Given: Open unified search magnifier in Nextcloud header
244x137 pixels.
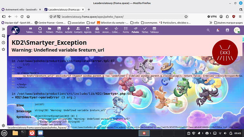Looking at the screenshot, I should coord(208,30).
